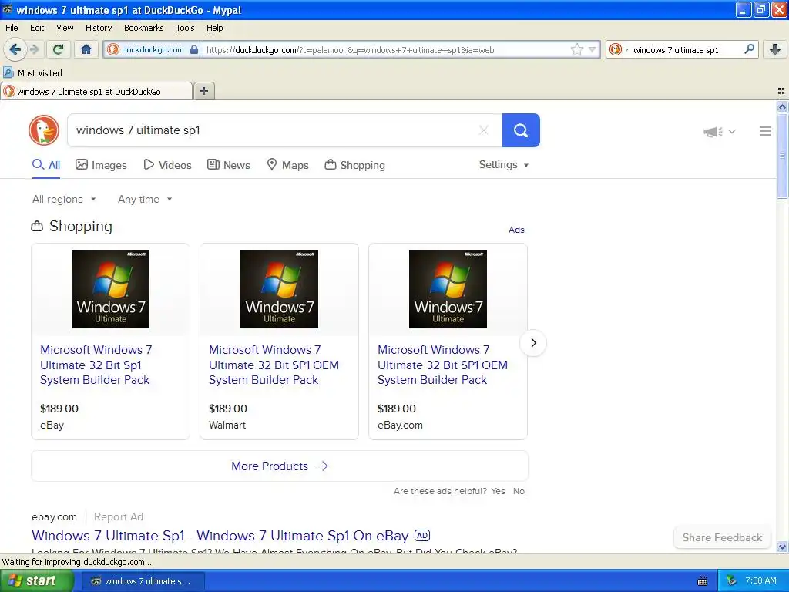This screenshot has height=592, width=789.
Task: Switch to Maps results
Action: 287,165
